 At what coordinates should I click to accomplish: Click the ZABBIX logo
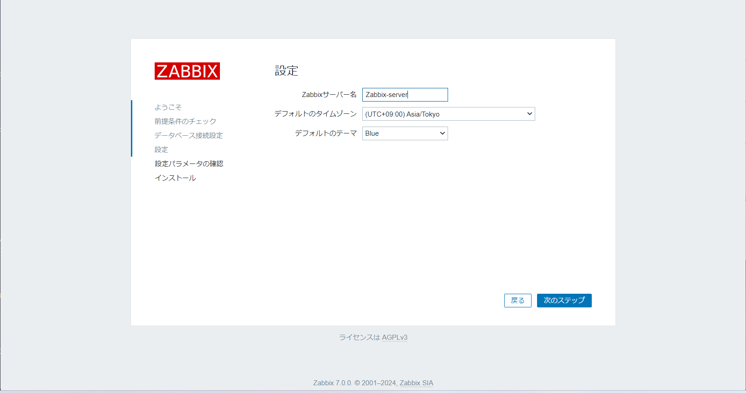(187, 71)
